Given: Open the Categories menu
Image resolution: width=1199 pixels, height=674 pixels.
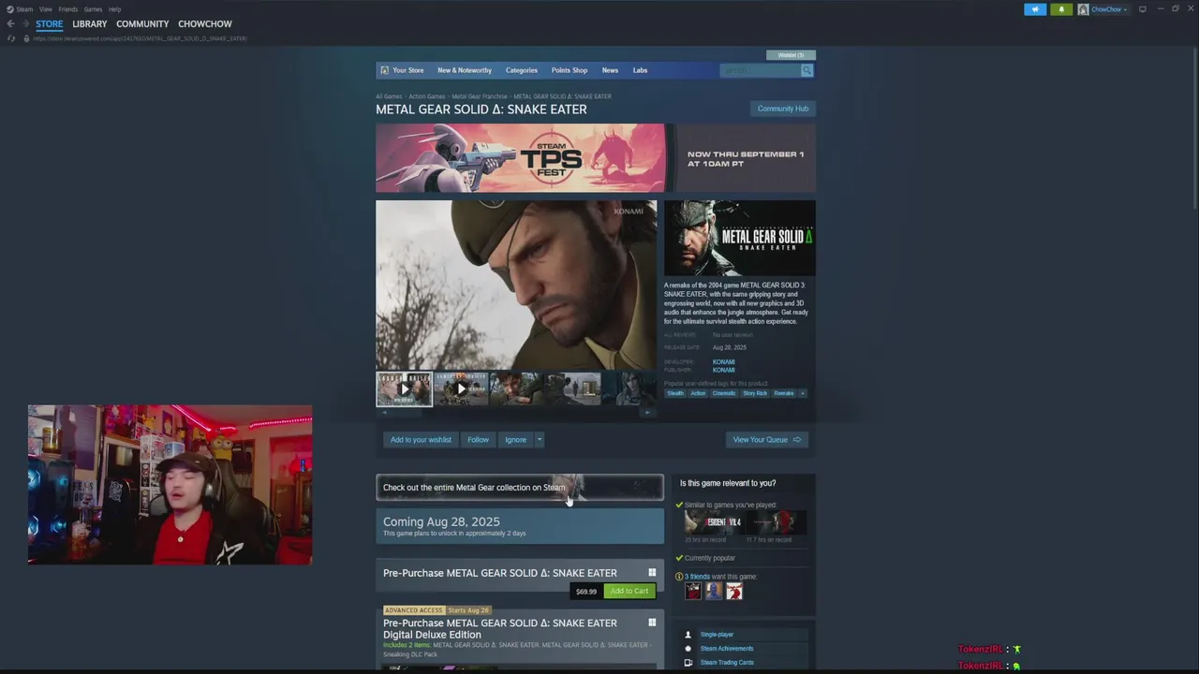Looking at the screenshot, I should point(522,70).
